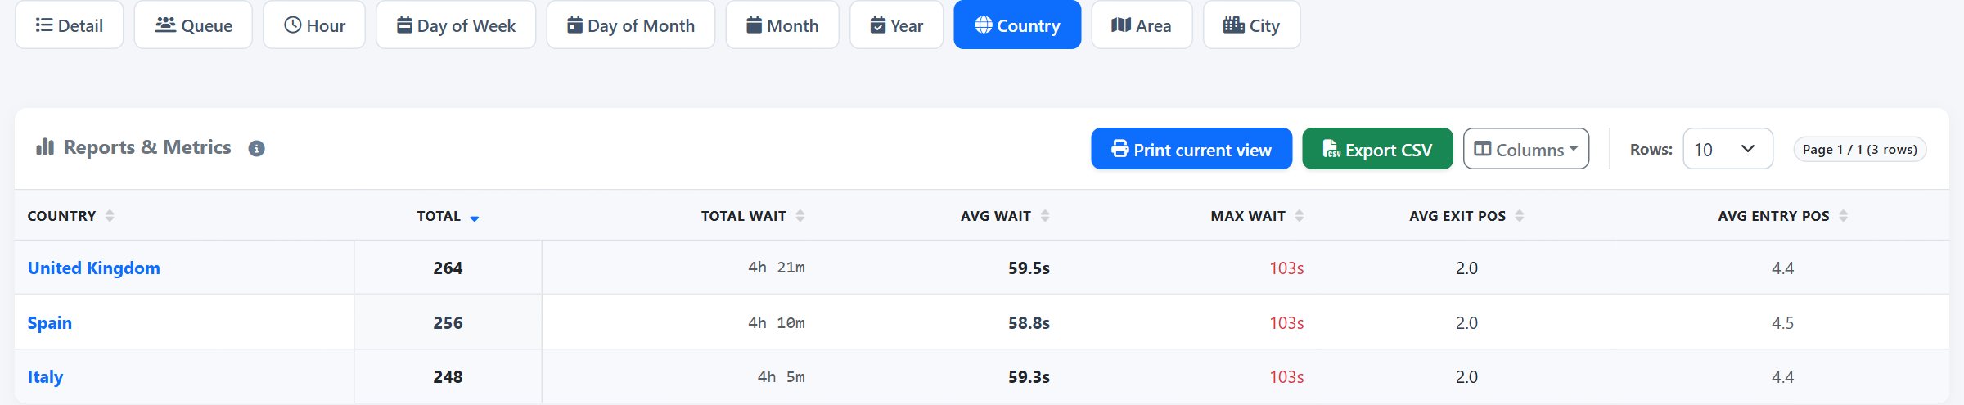Click the avg wait 59.3s cell
Screen dimensions: 1964x405
(1029, 377)
